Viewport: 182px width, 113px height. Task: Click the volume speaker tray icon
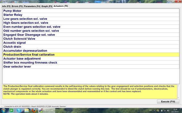168,110
